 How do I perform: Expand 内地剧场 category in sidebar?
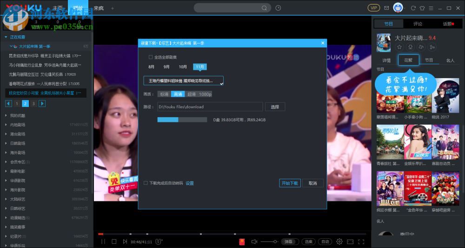[x=18, y=125]
